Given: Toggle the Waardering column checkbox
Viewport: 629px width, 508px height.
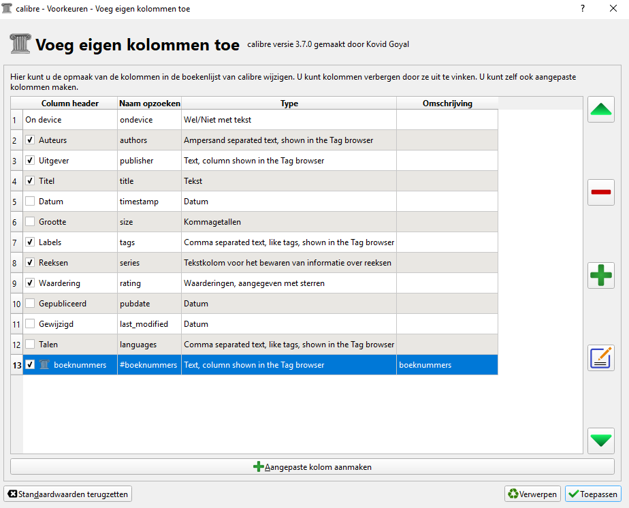Looking at the screenshot, I should [x=30, y=283].
